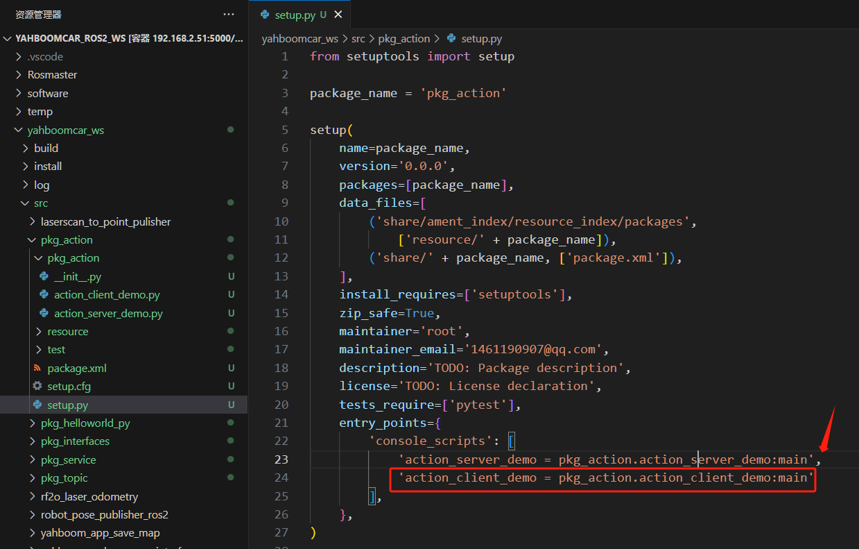Expand the install folder

(x=123, y=167)
